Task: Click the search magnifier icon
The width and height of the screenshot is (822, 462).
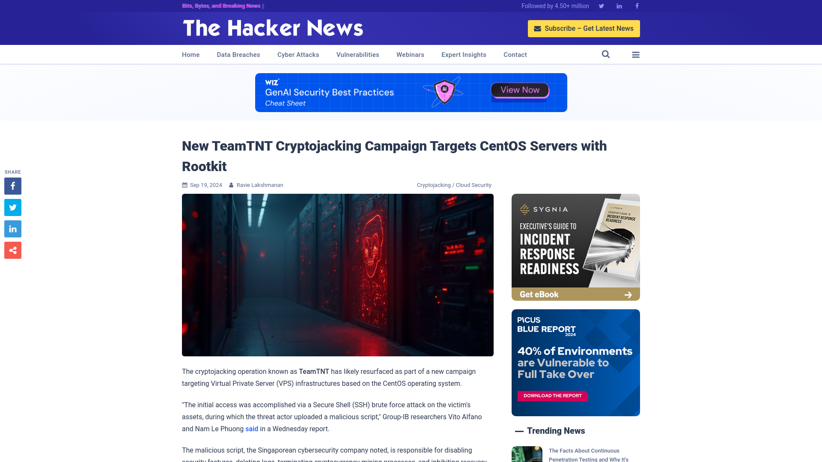Action: (x=606, y=54)
